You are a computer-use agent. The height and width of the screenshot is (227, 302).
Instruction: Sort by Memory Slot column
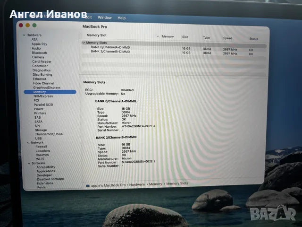(96, 35)
